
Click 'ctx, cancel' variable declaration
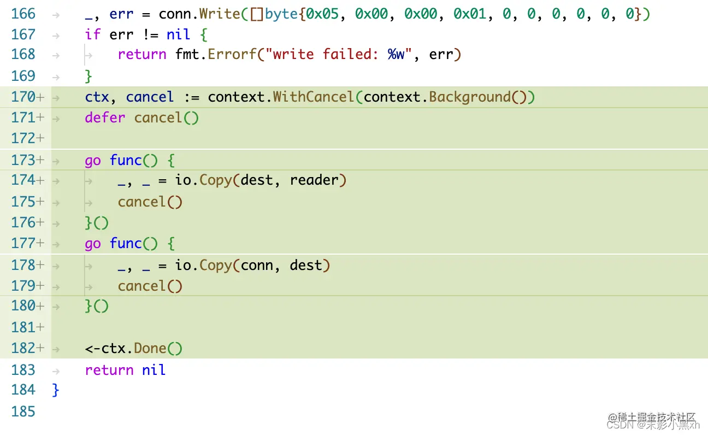click(129, 97)
